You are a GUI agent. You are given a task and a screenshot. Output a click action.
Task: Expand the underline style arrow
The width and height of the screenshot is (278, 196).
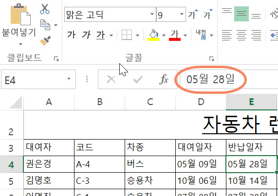click(111, 36)
